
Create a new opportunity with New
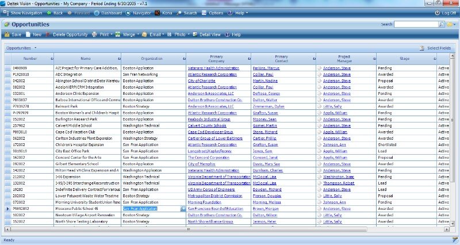33,35
